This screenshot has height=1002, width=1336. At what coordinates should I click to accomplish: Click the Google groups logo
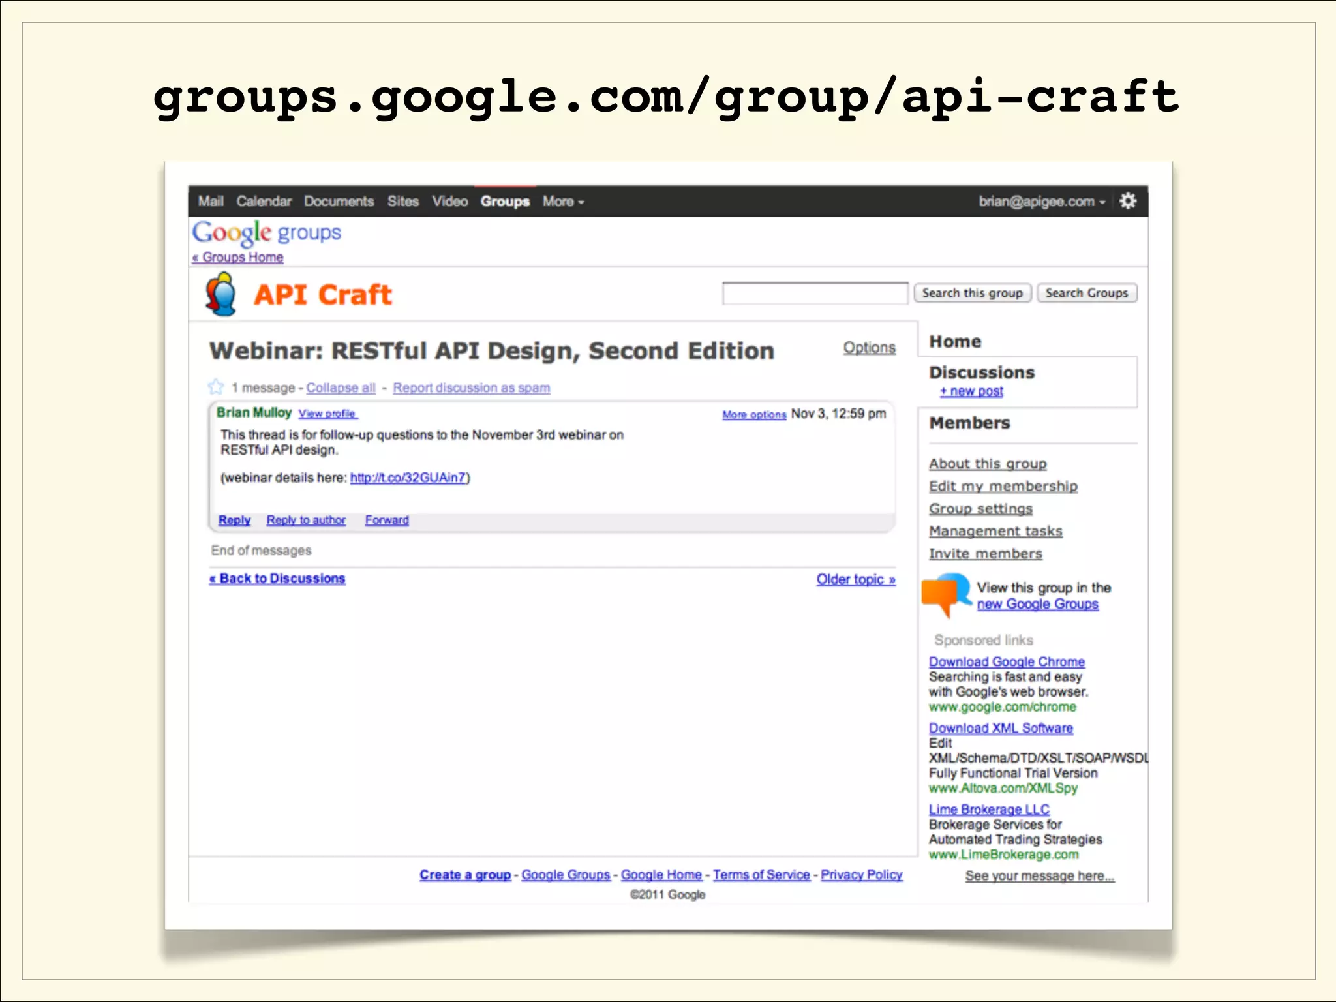point(266,233)
